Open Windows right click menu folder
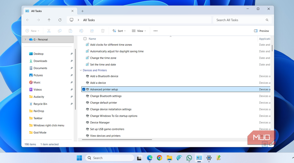The image size is (294, 163). (x=49, y=125)
